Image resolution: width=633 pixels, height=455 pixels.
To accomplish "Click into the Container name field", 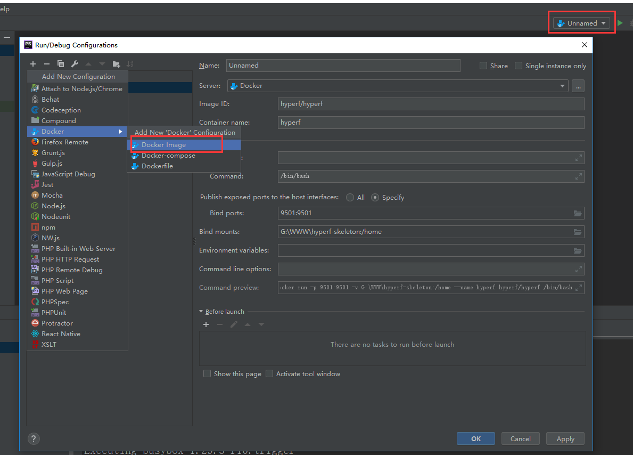I will (x=431, y=123).
